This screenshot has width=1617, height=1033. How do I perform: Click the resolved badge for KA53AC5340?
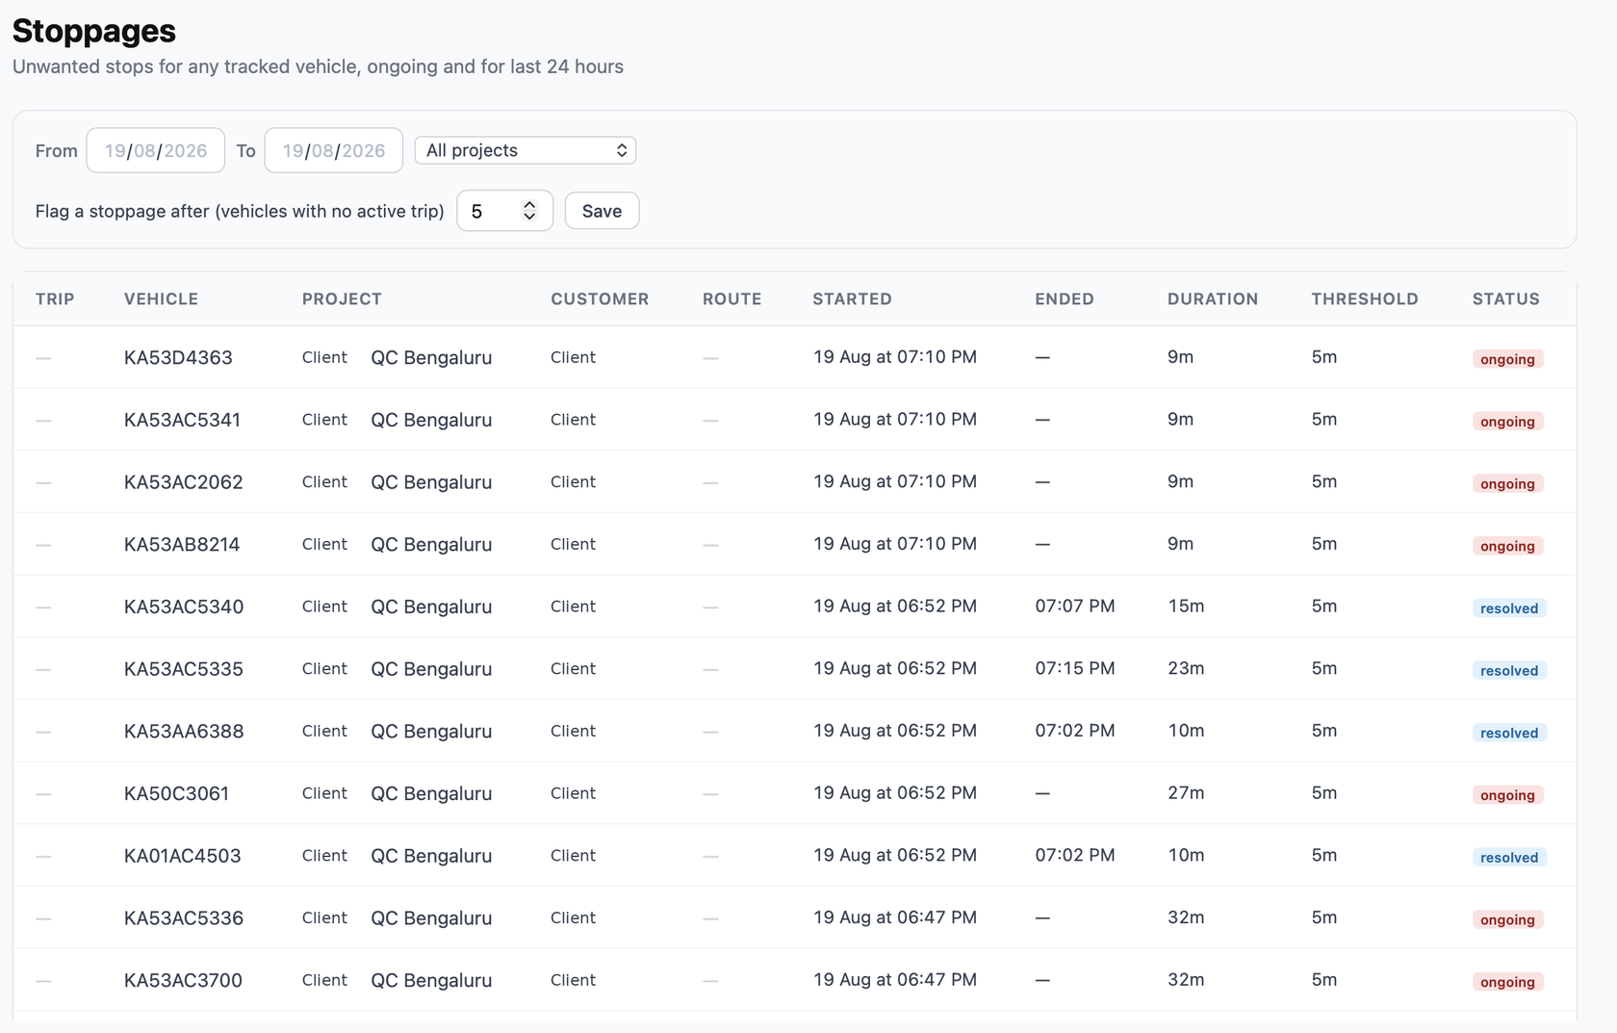coord(1509,608)
